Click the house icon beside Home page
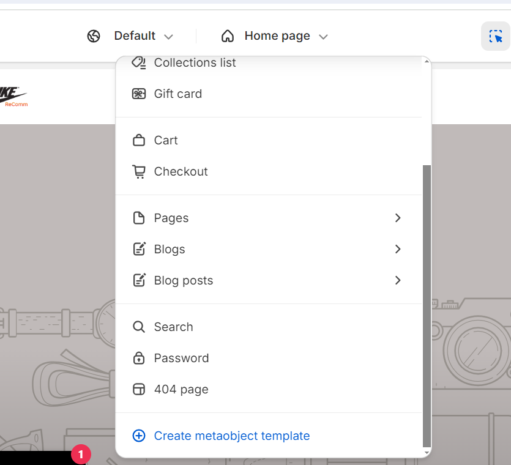This screenshot has height=465, width=511. [228, 36]
